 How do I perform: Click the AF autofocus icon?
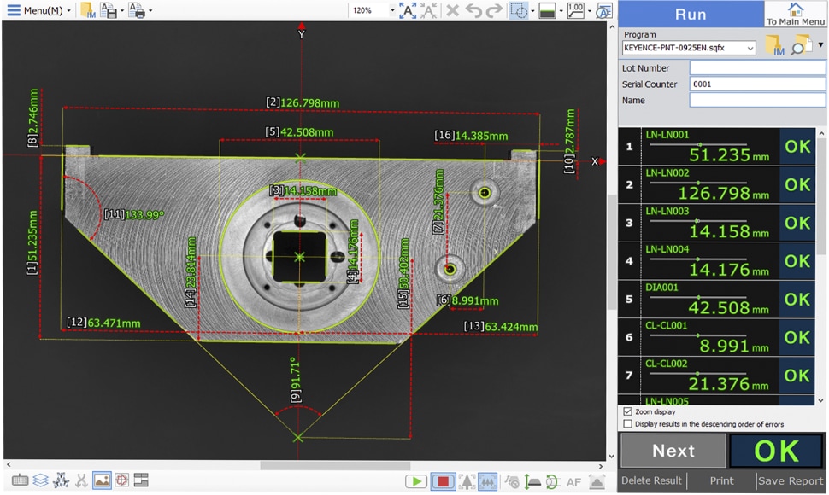pos(573,482)
